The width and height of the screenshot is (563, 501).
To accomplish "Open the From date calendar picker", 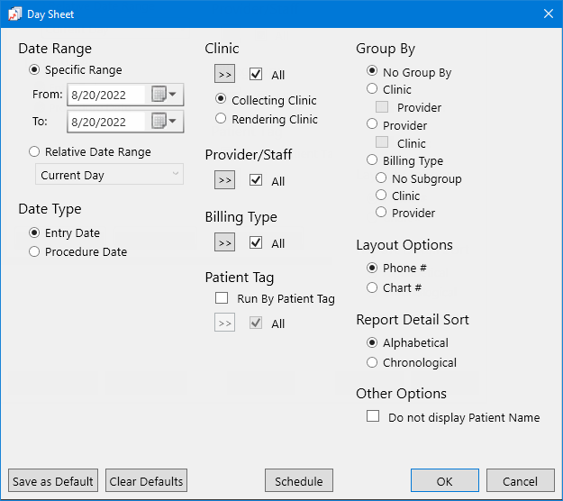I will click(x=164, y=95).
